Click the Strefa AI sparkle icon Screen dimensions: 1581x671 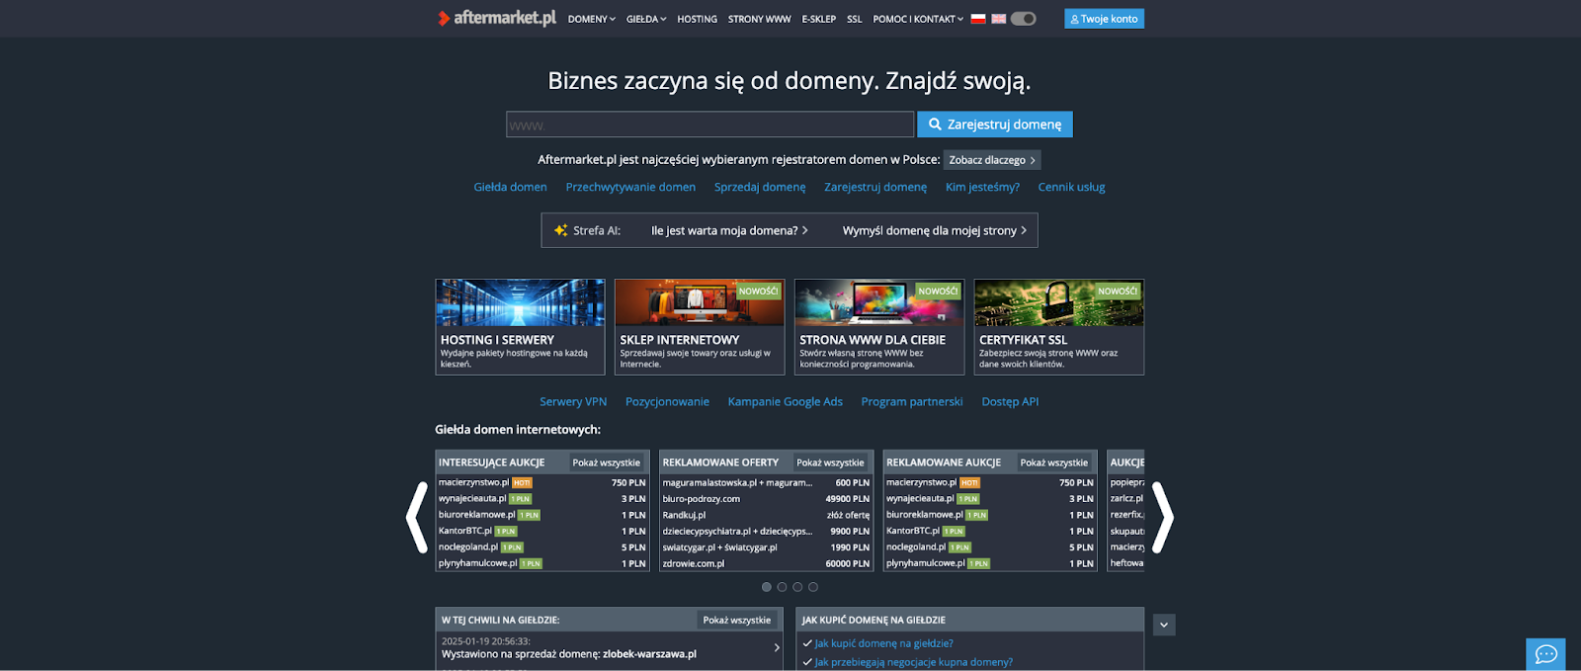560,230
